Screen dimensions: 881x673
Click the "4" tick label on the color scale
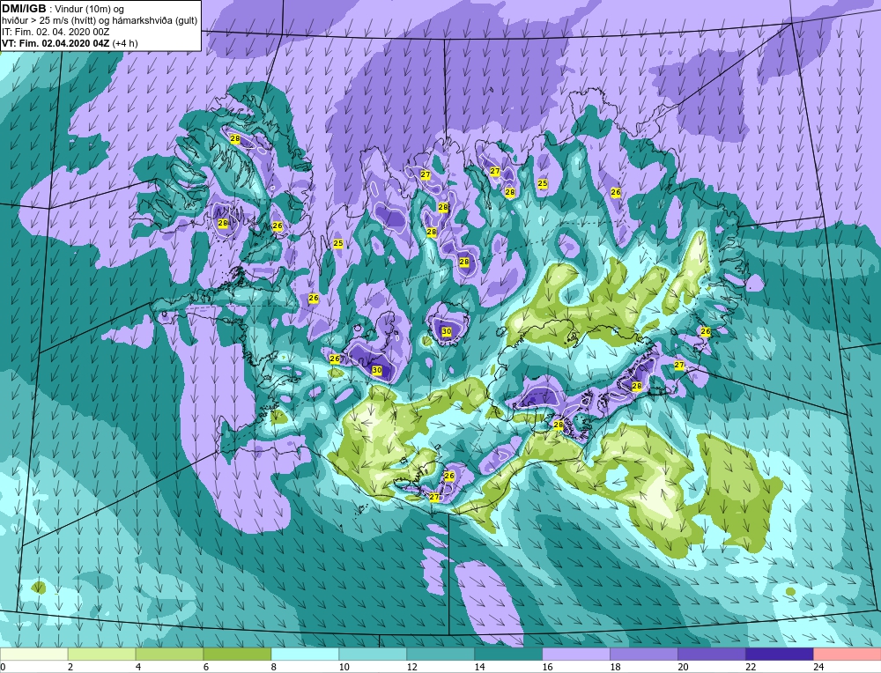pyautogui.click(x=138, y=667)
